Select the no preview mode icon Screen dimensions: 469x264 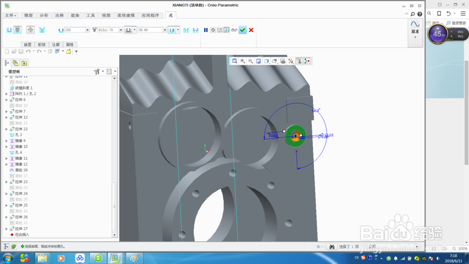pos(213,30)
